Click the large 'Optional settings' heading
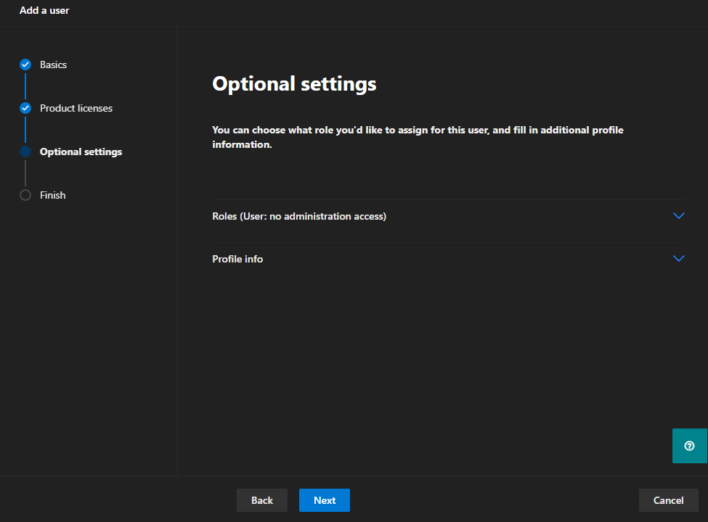The image size is (708, 522). pyautogui.click(x=294, y=84)
